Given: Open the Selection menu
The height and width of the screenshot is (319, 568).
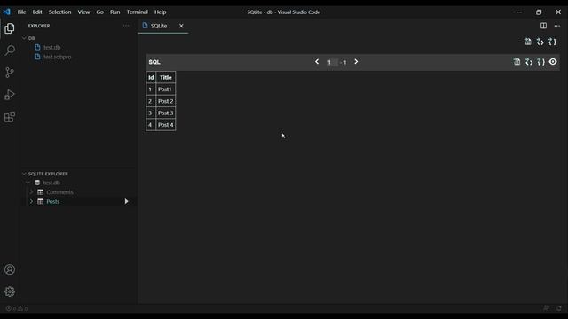Looking at the screenshot, I should (59, 12).
